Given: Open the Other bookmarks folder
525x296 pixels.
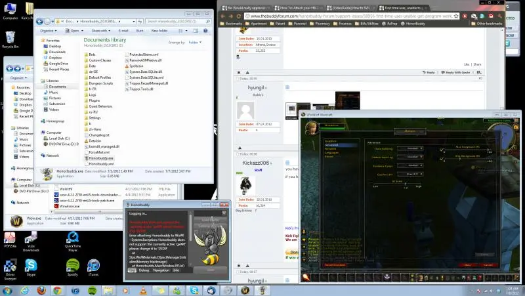Looking at the screenshot, I should tap(486, 24).
